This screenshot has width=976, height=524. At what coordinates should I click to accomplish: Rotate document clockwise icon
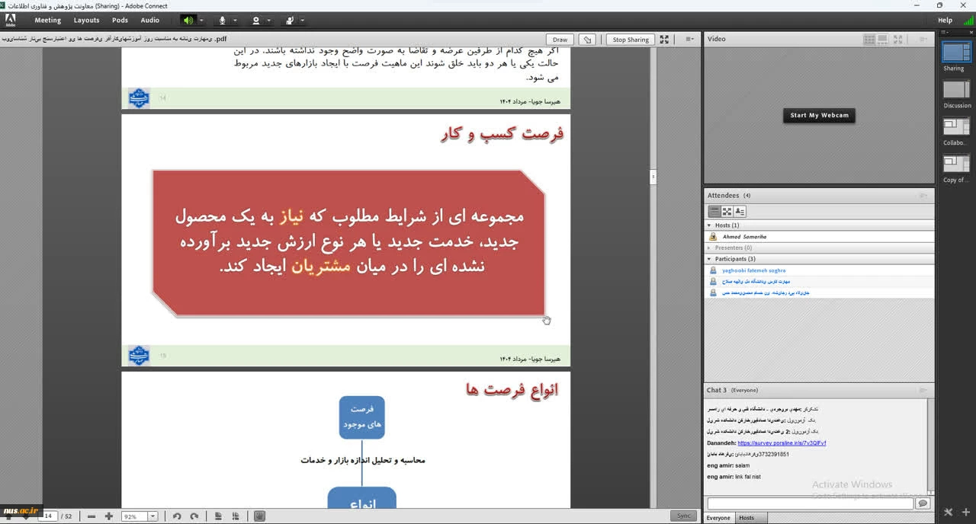click(x=194, y=516)
